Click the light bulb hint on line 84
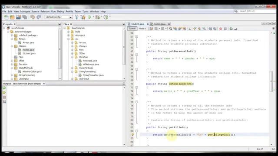 point(132,135)
